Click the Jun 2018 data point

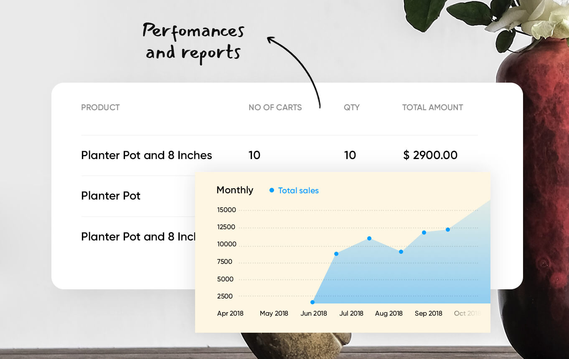point(312,302)
